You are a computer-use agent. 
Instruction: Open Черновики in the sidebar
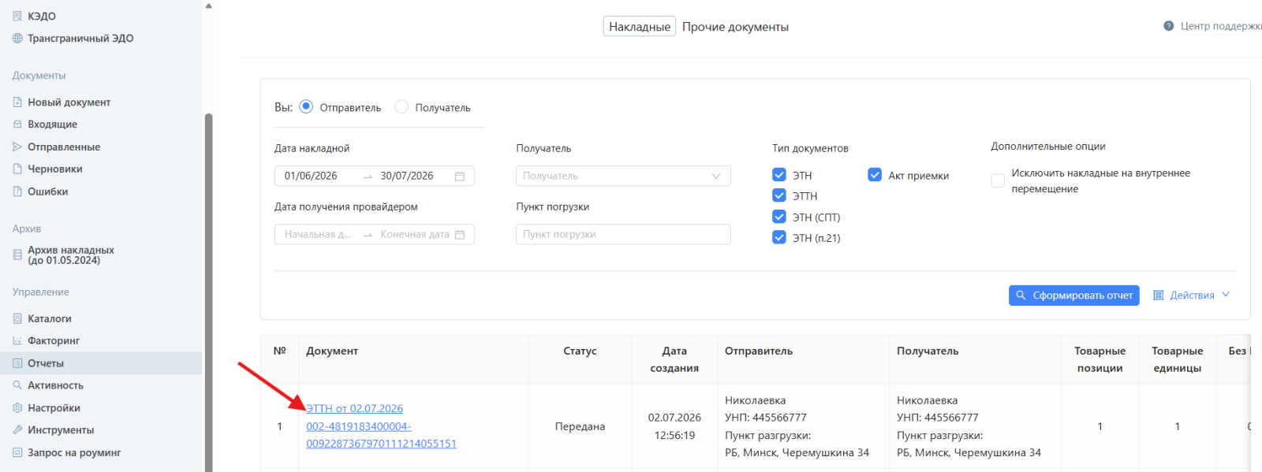click(x=55, y=169)
